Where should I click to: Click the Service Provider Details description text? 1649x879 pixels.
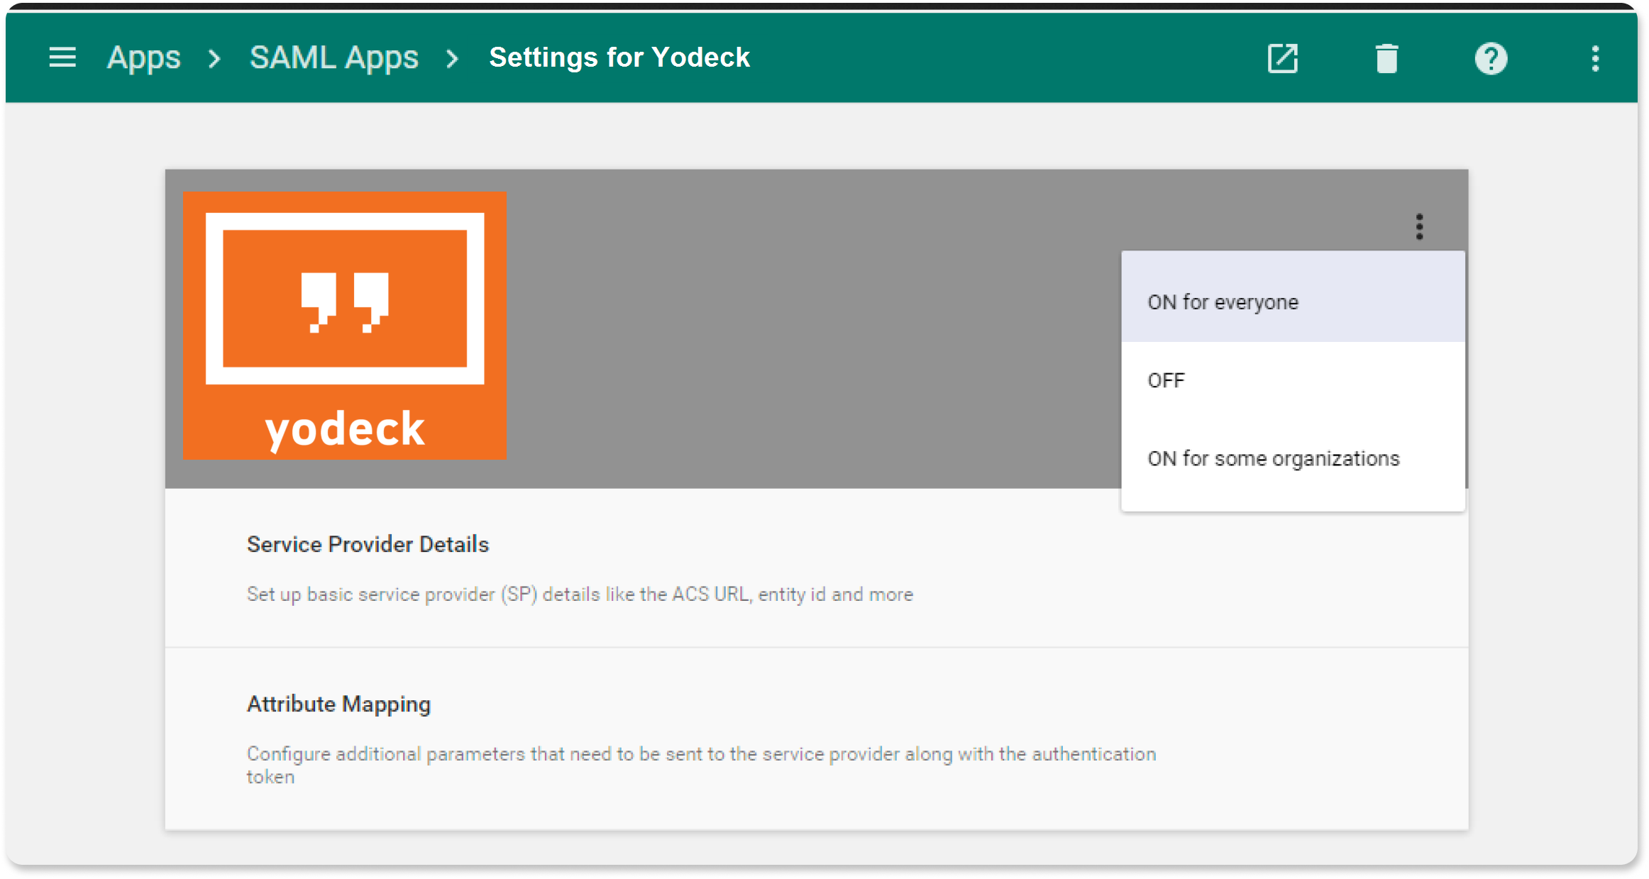tap(580, 594)
